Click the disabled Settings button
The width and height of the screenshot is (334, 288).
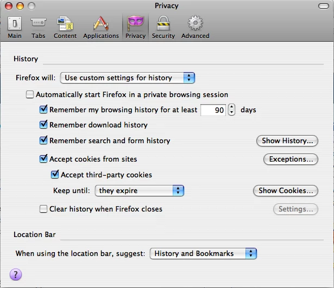(x=295, y=209)
